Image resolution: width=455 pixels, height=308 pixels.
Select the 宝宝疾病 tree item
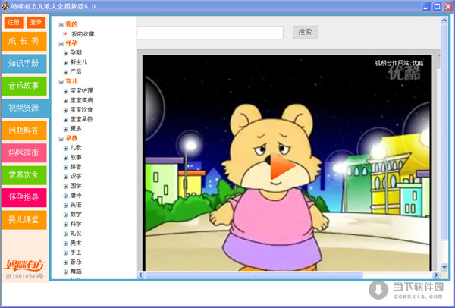(82, 100)
